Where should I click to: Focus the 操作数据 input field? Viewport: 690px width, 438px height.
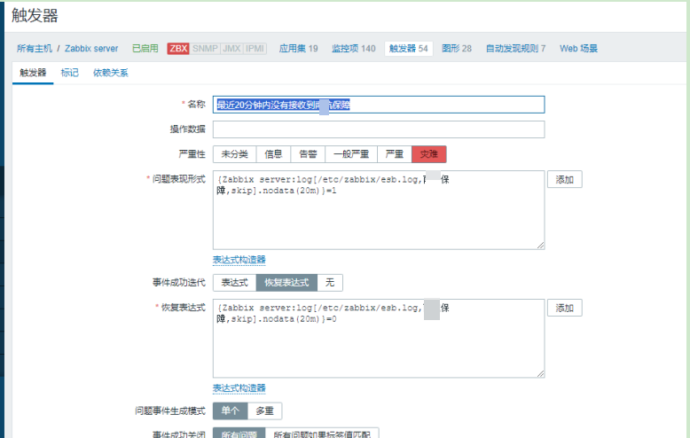pos(379,129)
